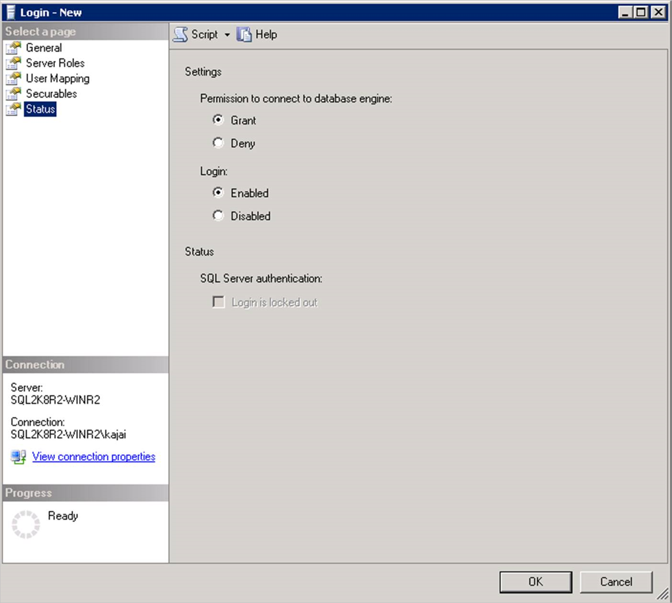Click the OK button

pyautogui.click(x=535, y=581)
